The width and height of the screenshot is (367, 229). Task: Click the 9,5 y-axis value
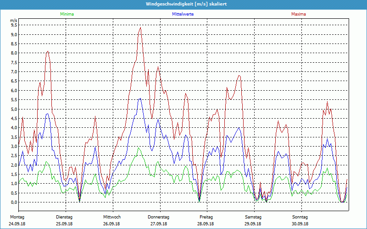[x=14, y=25]
